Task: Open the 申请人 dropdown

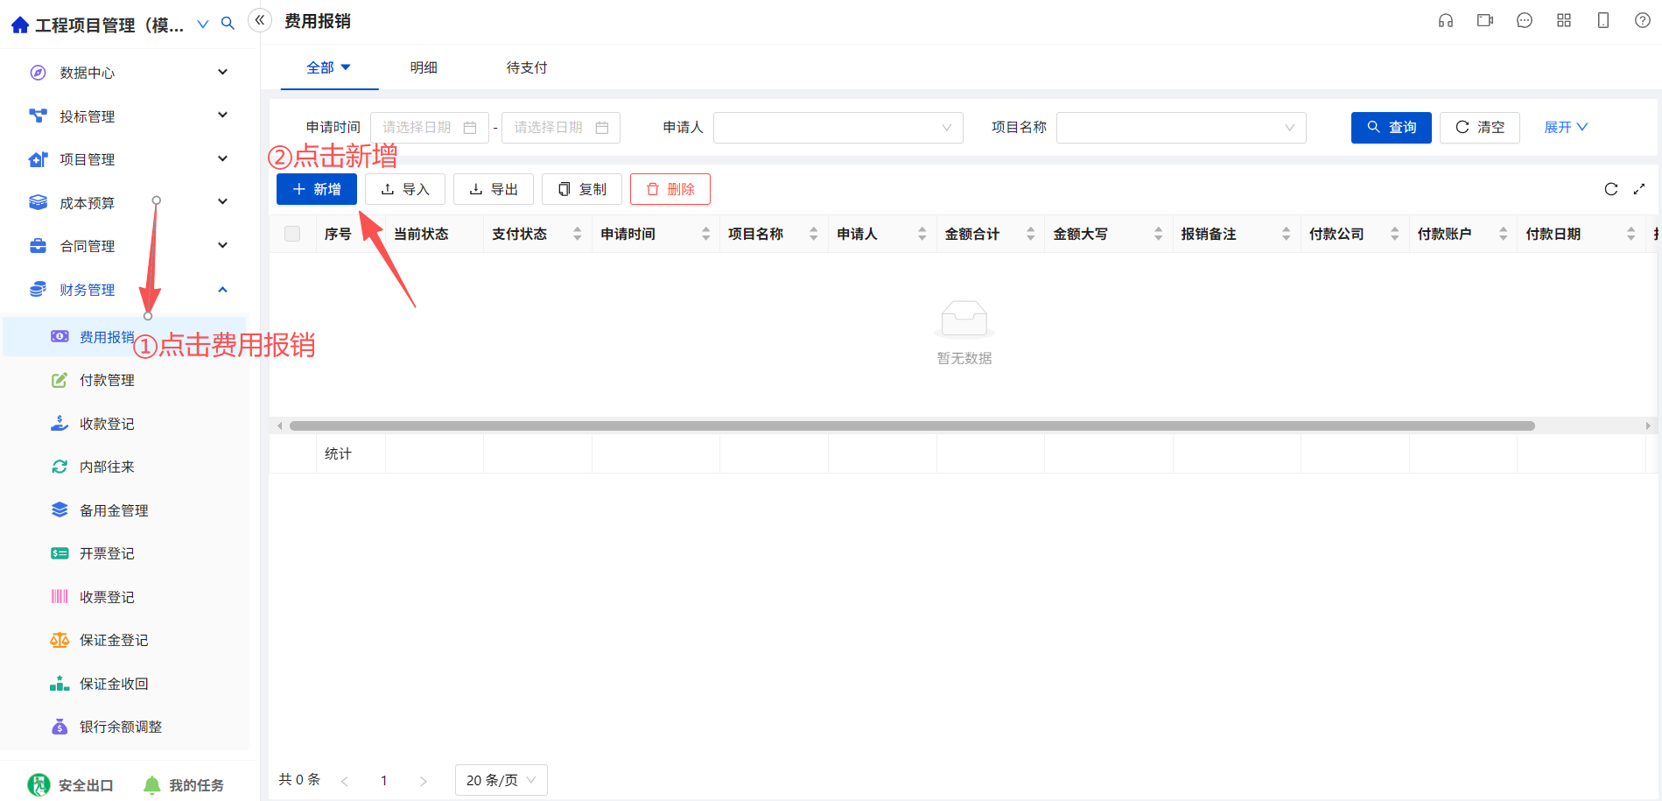Action: coord(838,128)
